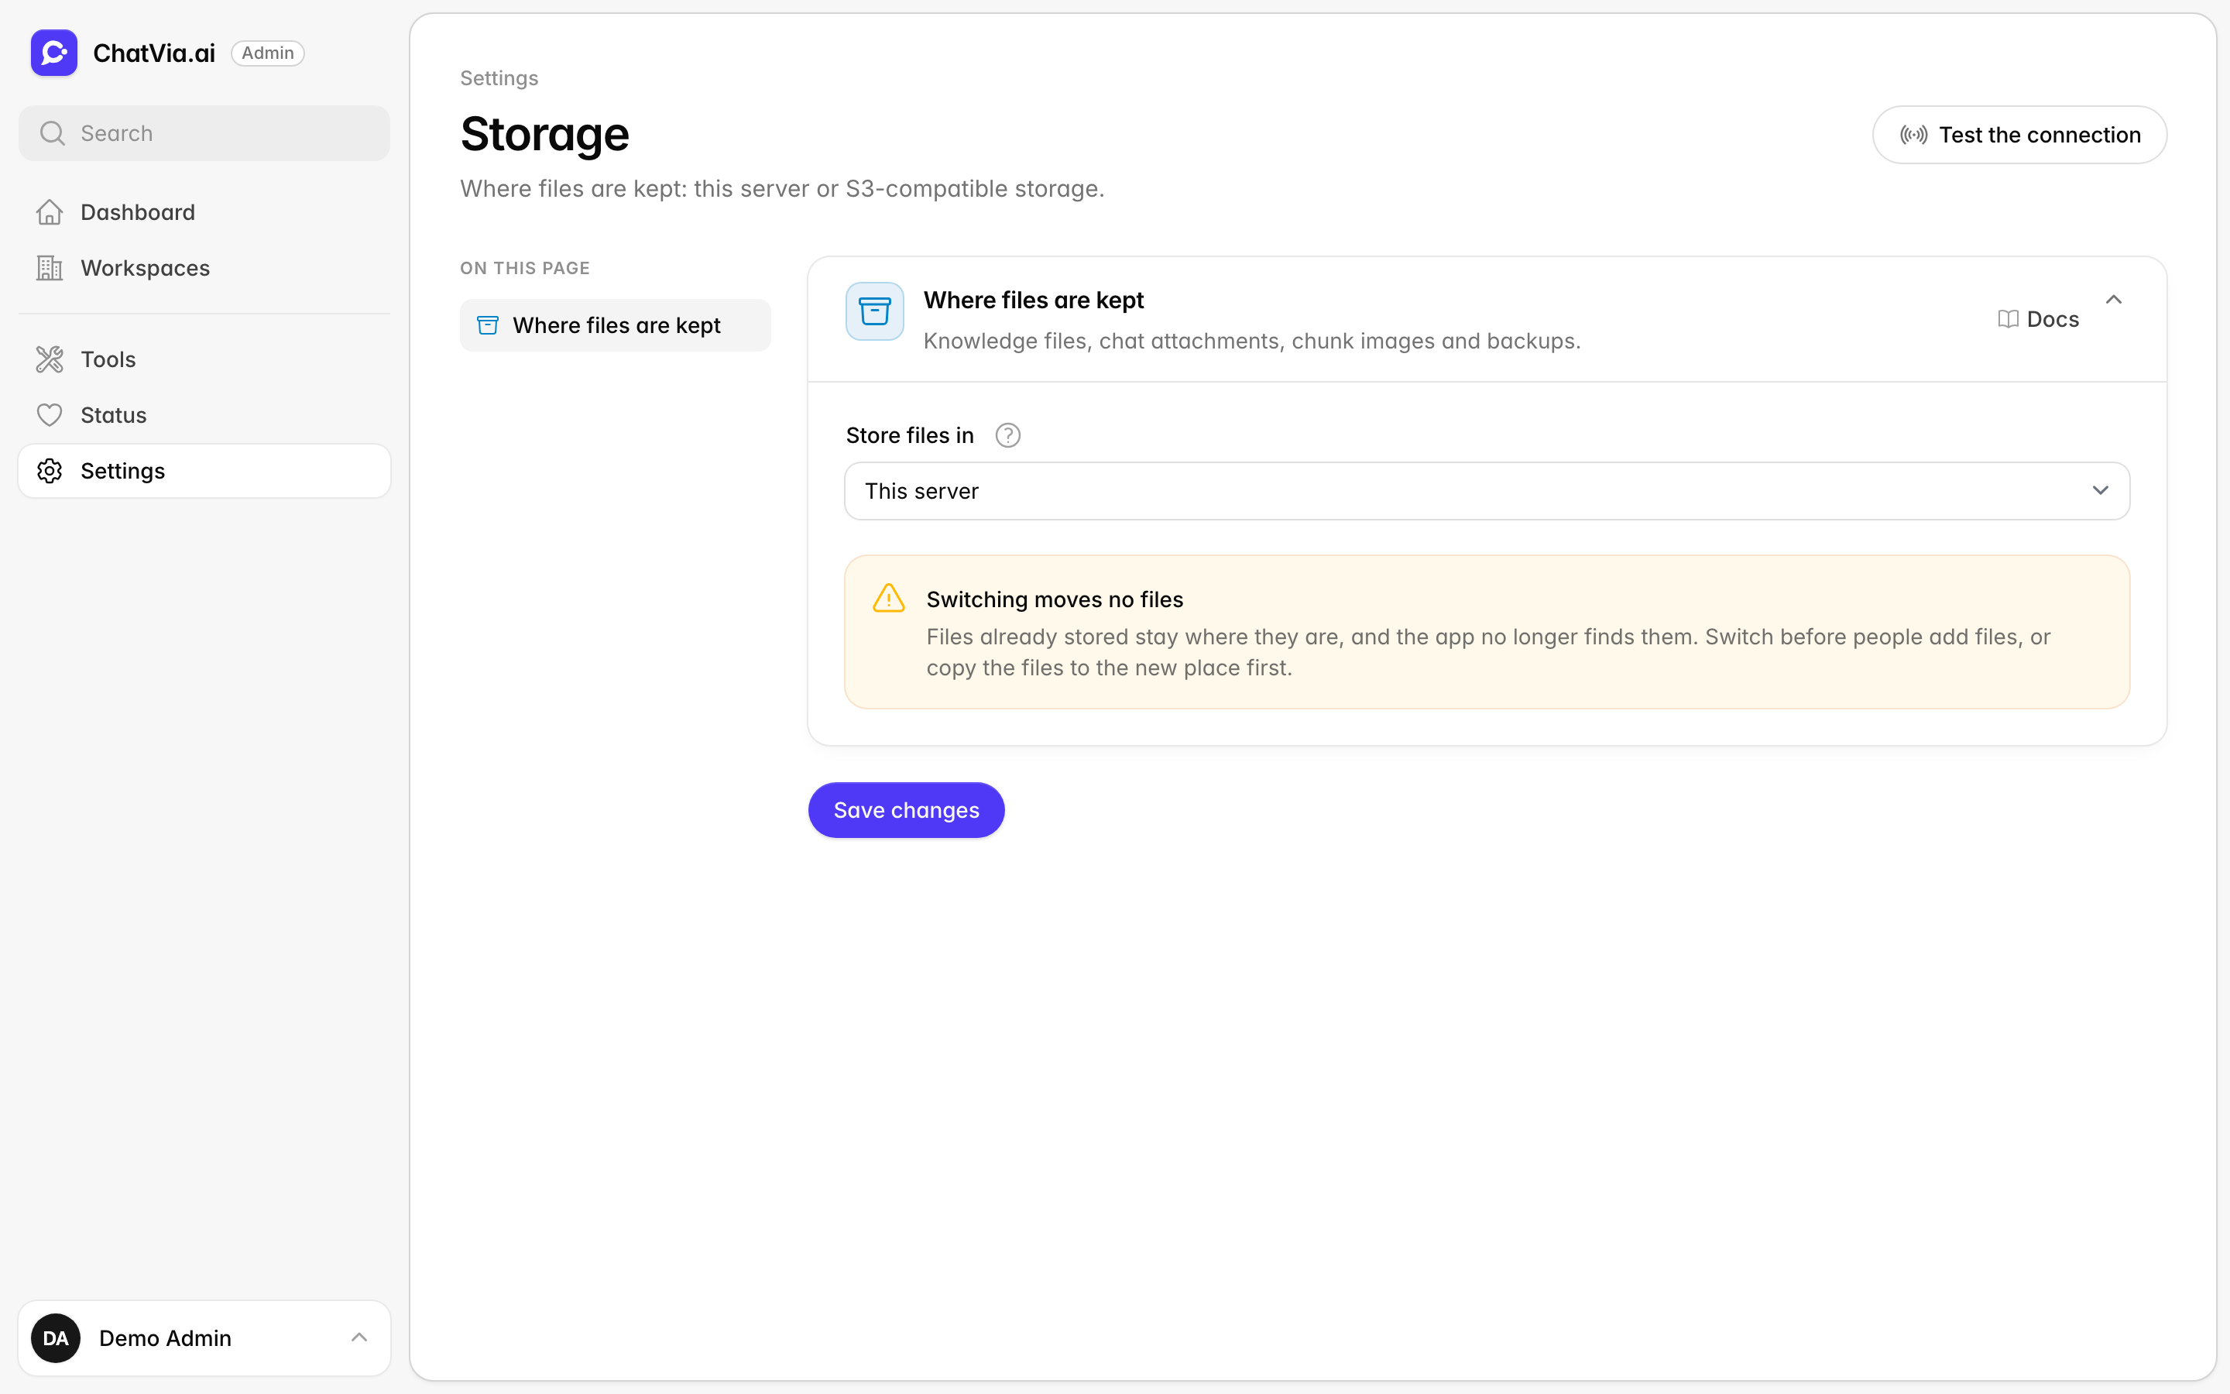Screen dimensions: 2230x1394
Task: Click the Status heart icon
Action: coord(50,415)
